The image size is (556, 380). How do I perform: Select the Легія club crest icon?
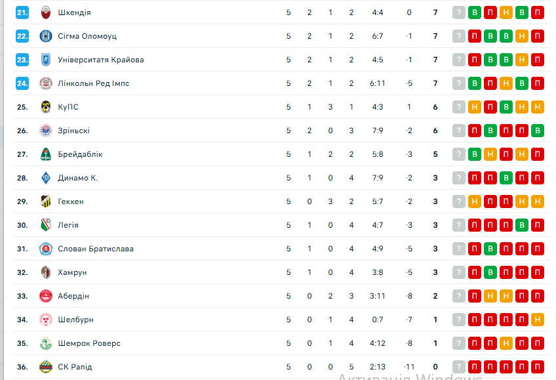(x=45, y=225)
